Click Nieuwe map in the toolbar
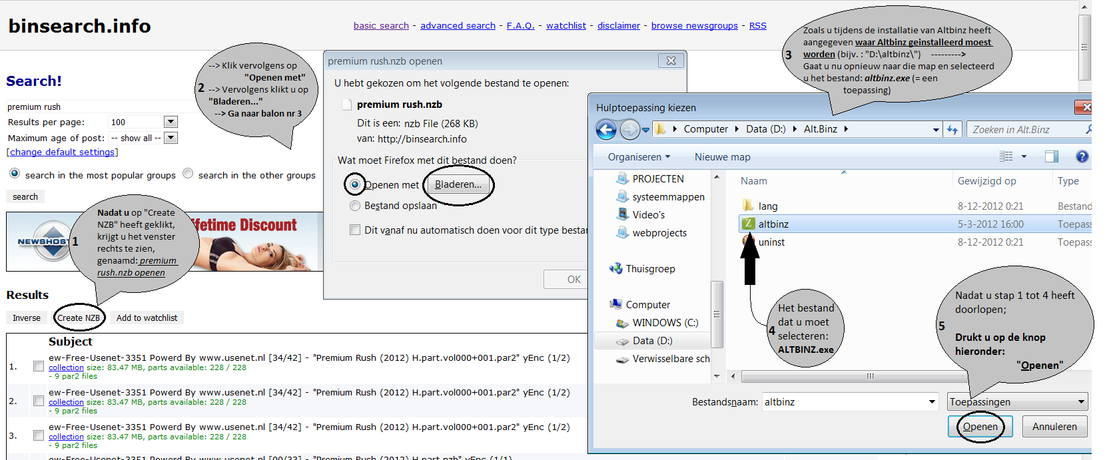Image resolution: width=1115 pixels, height=460 pixels. pos(722,157)
